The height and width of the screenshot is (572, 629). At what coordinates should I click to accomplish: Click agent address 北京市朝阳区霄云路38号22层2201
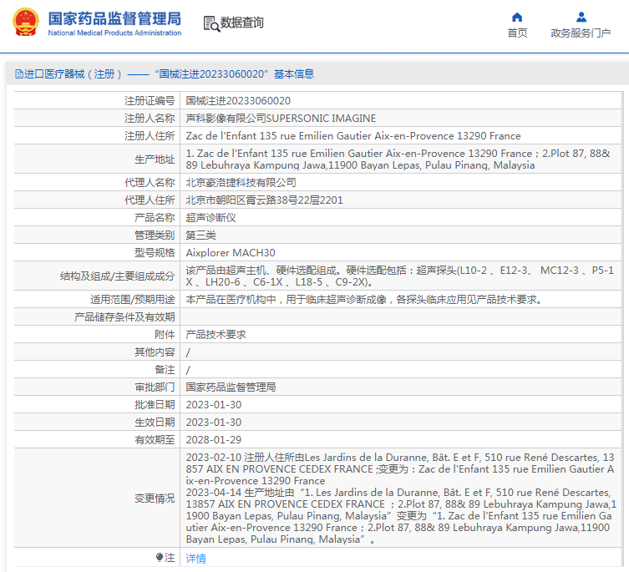coord(264,200)
